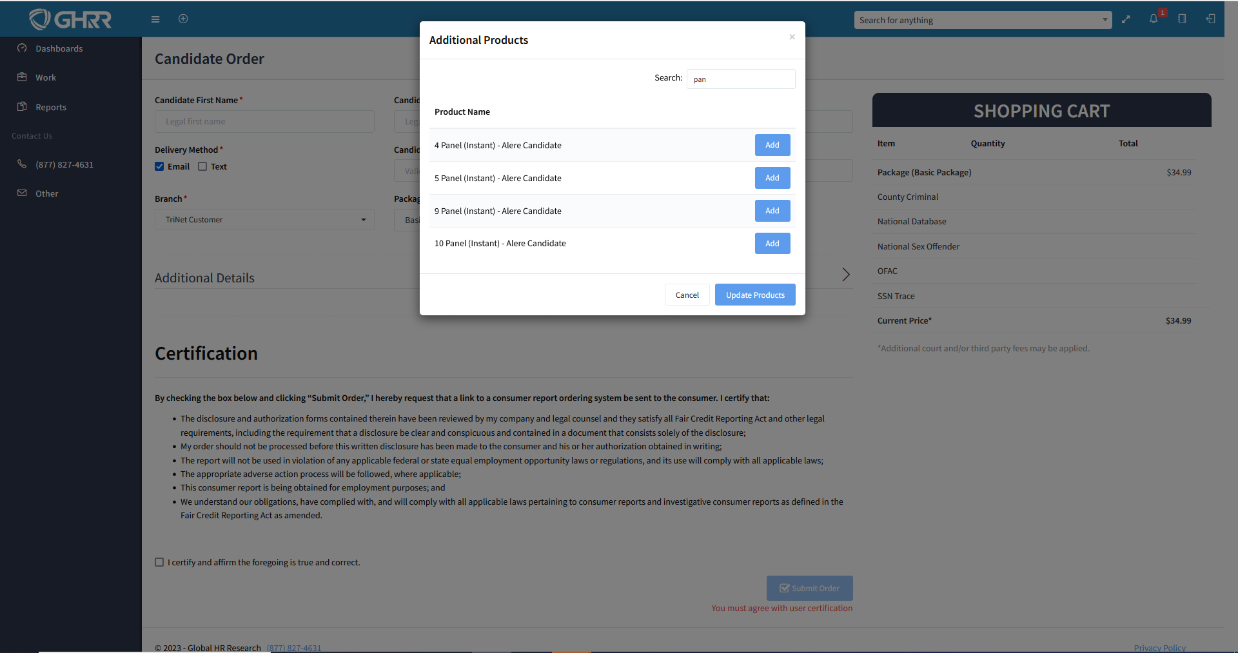
Task: Click the hamburger menu icon in header
Action: pyautogui.click(x=155, y=19)
